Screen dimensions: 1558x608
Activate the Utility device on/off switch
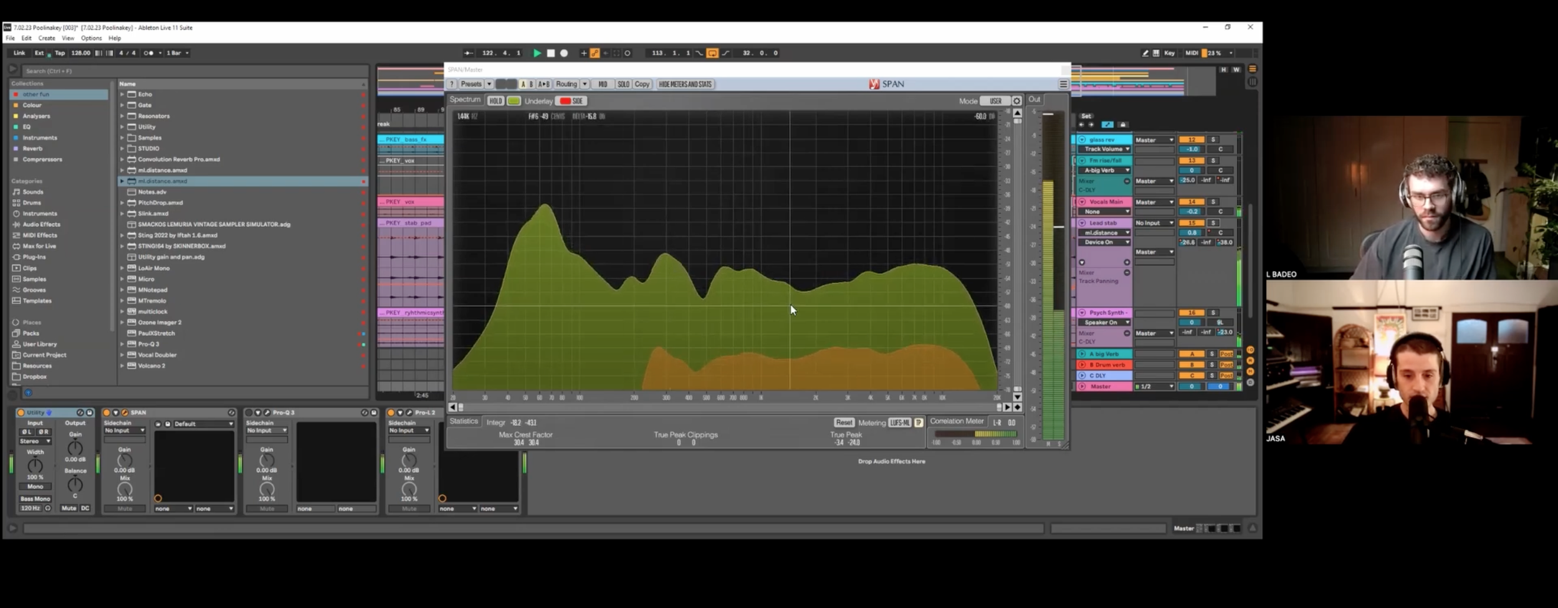[x=21, y=412]
